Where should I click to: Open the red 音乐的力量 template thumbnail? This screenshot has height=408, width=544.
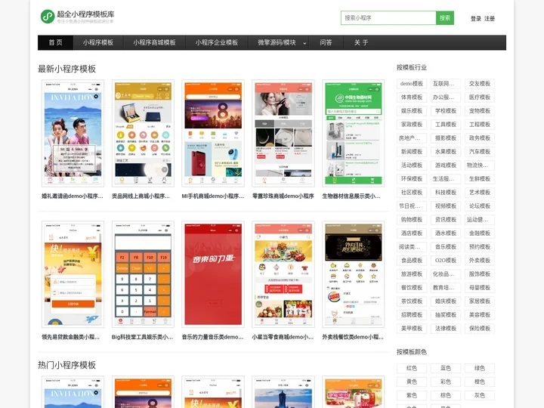pyautogui.click(x=213, y=274)
